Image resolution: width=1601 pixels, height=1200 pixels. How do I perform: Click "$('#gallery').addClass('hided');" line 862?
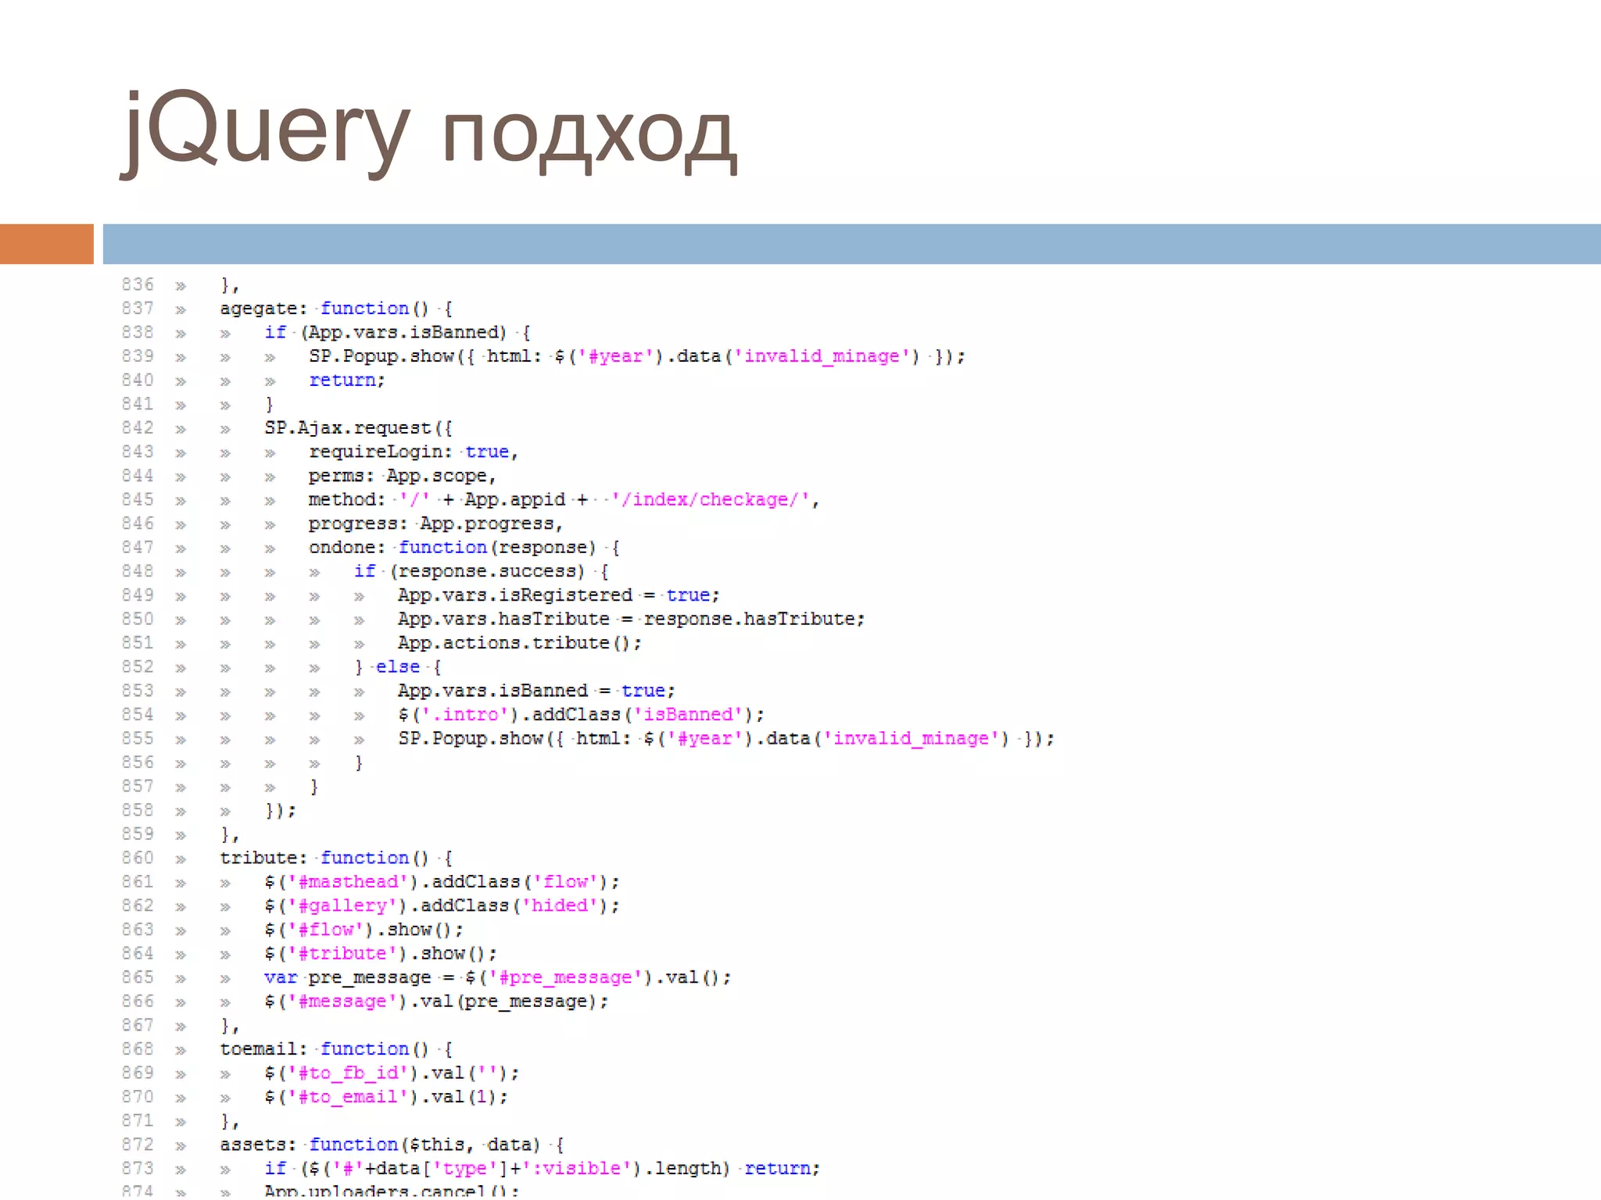click(442, 906)
